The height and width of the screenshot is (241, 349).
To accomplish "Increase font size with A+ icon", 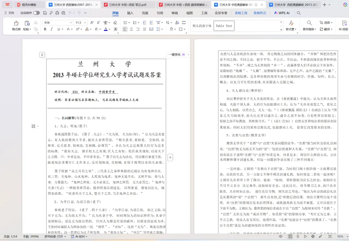I will 92,23.
